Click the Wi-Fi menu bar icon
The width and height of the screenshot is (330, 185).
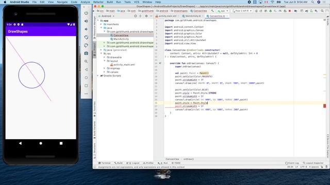tap(272, 2)
